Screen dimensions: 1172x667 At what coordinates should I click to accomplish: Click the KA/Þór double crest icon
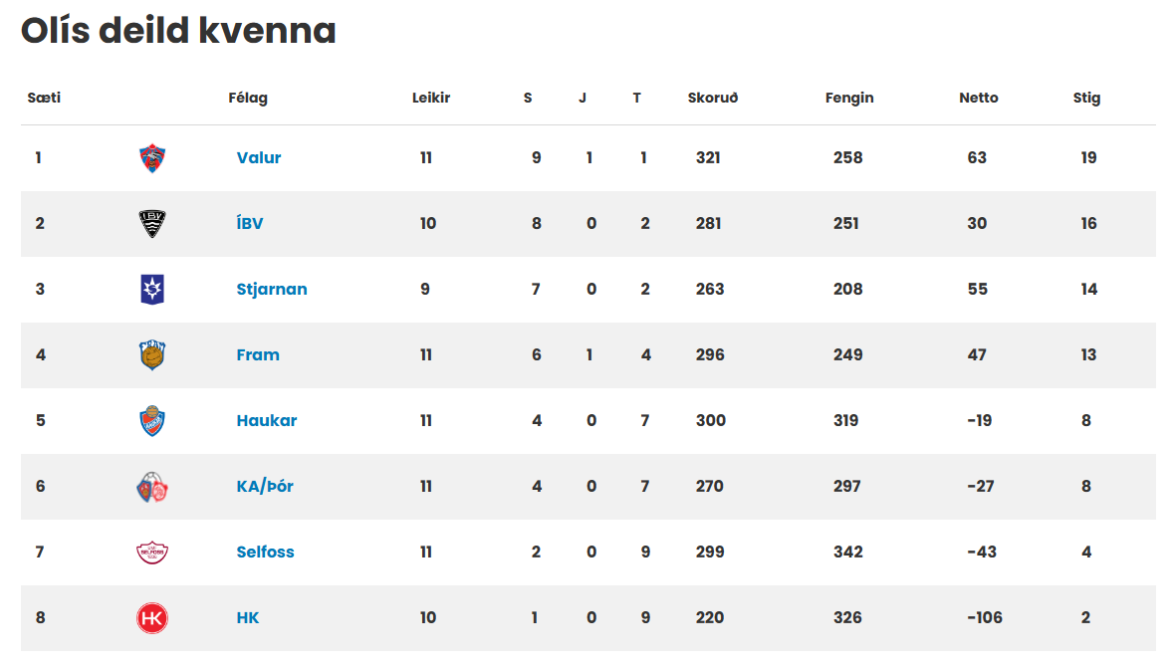coord(152,487)
